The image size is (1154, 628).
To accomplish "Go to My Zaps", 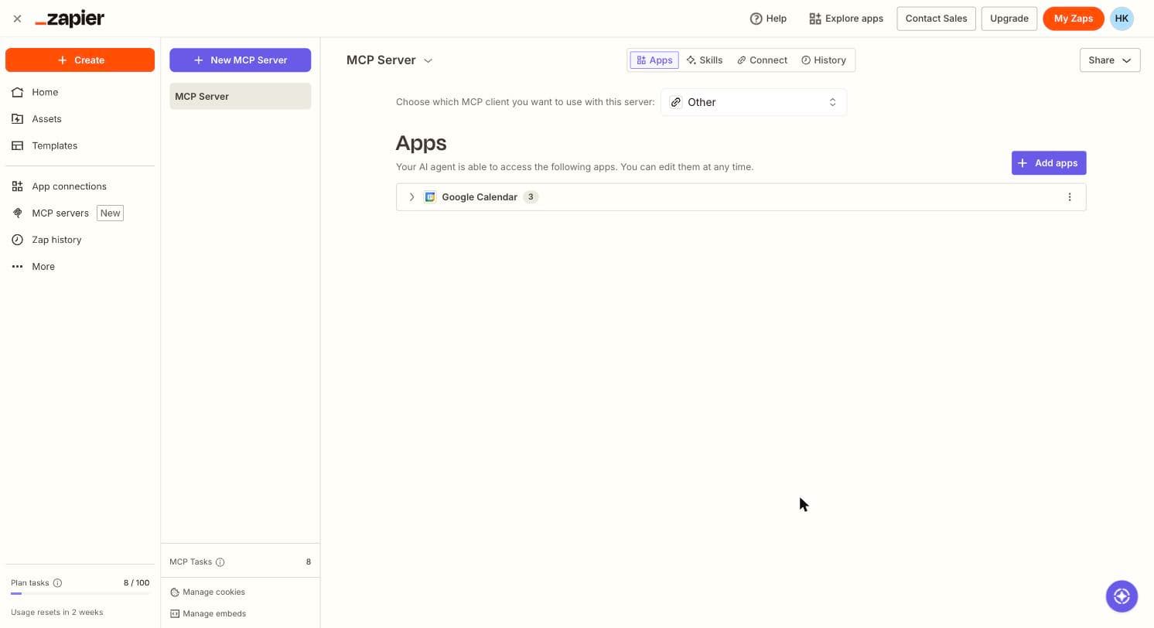I will (x=1073, y=19).
